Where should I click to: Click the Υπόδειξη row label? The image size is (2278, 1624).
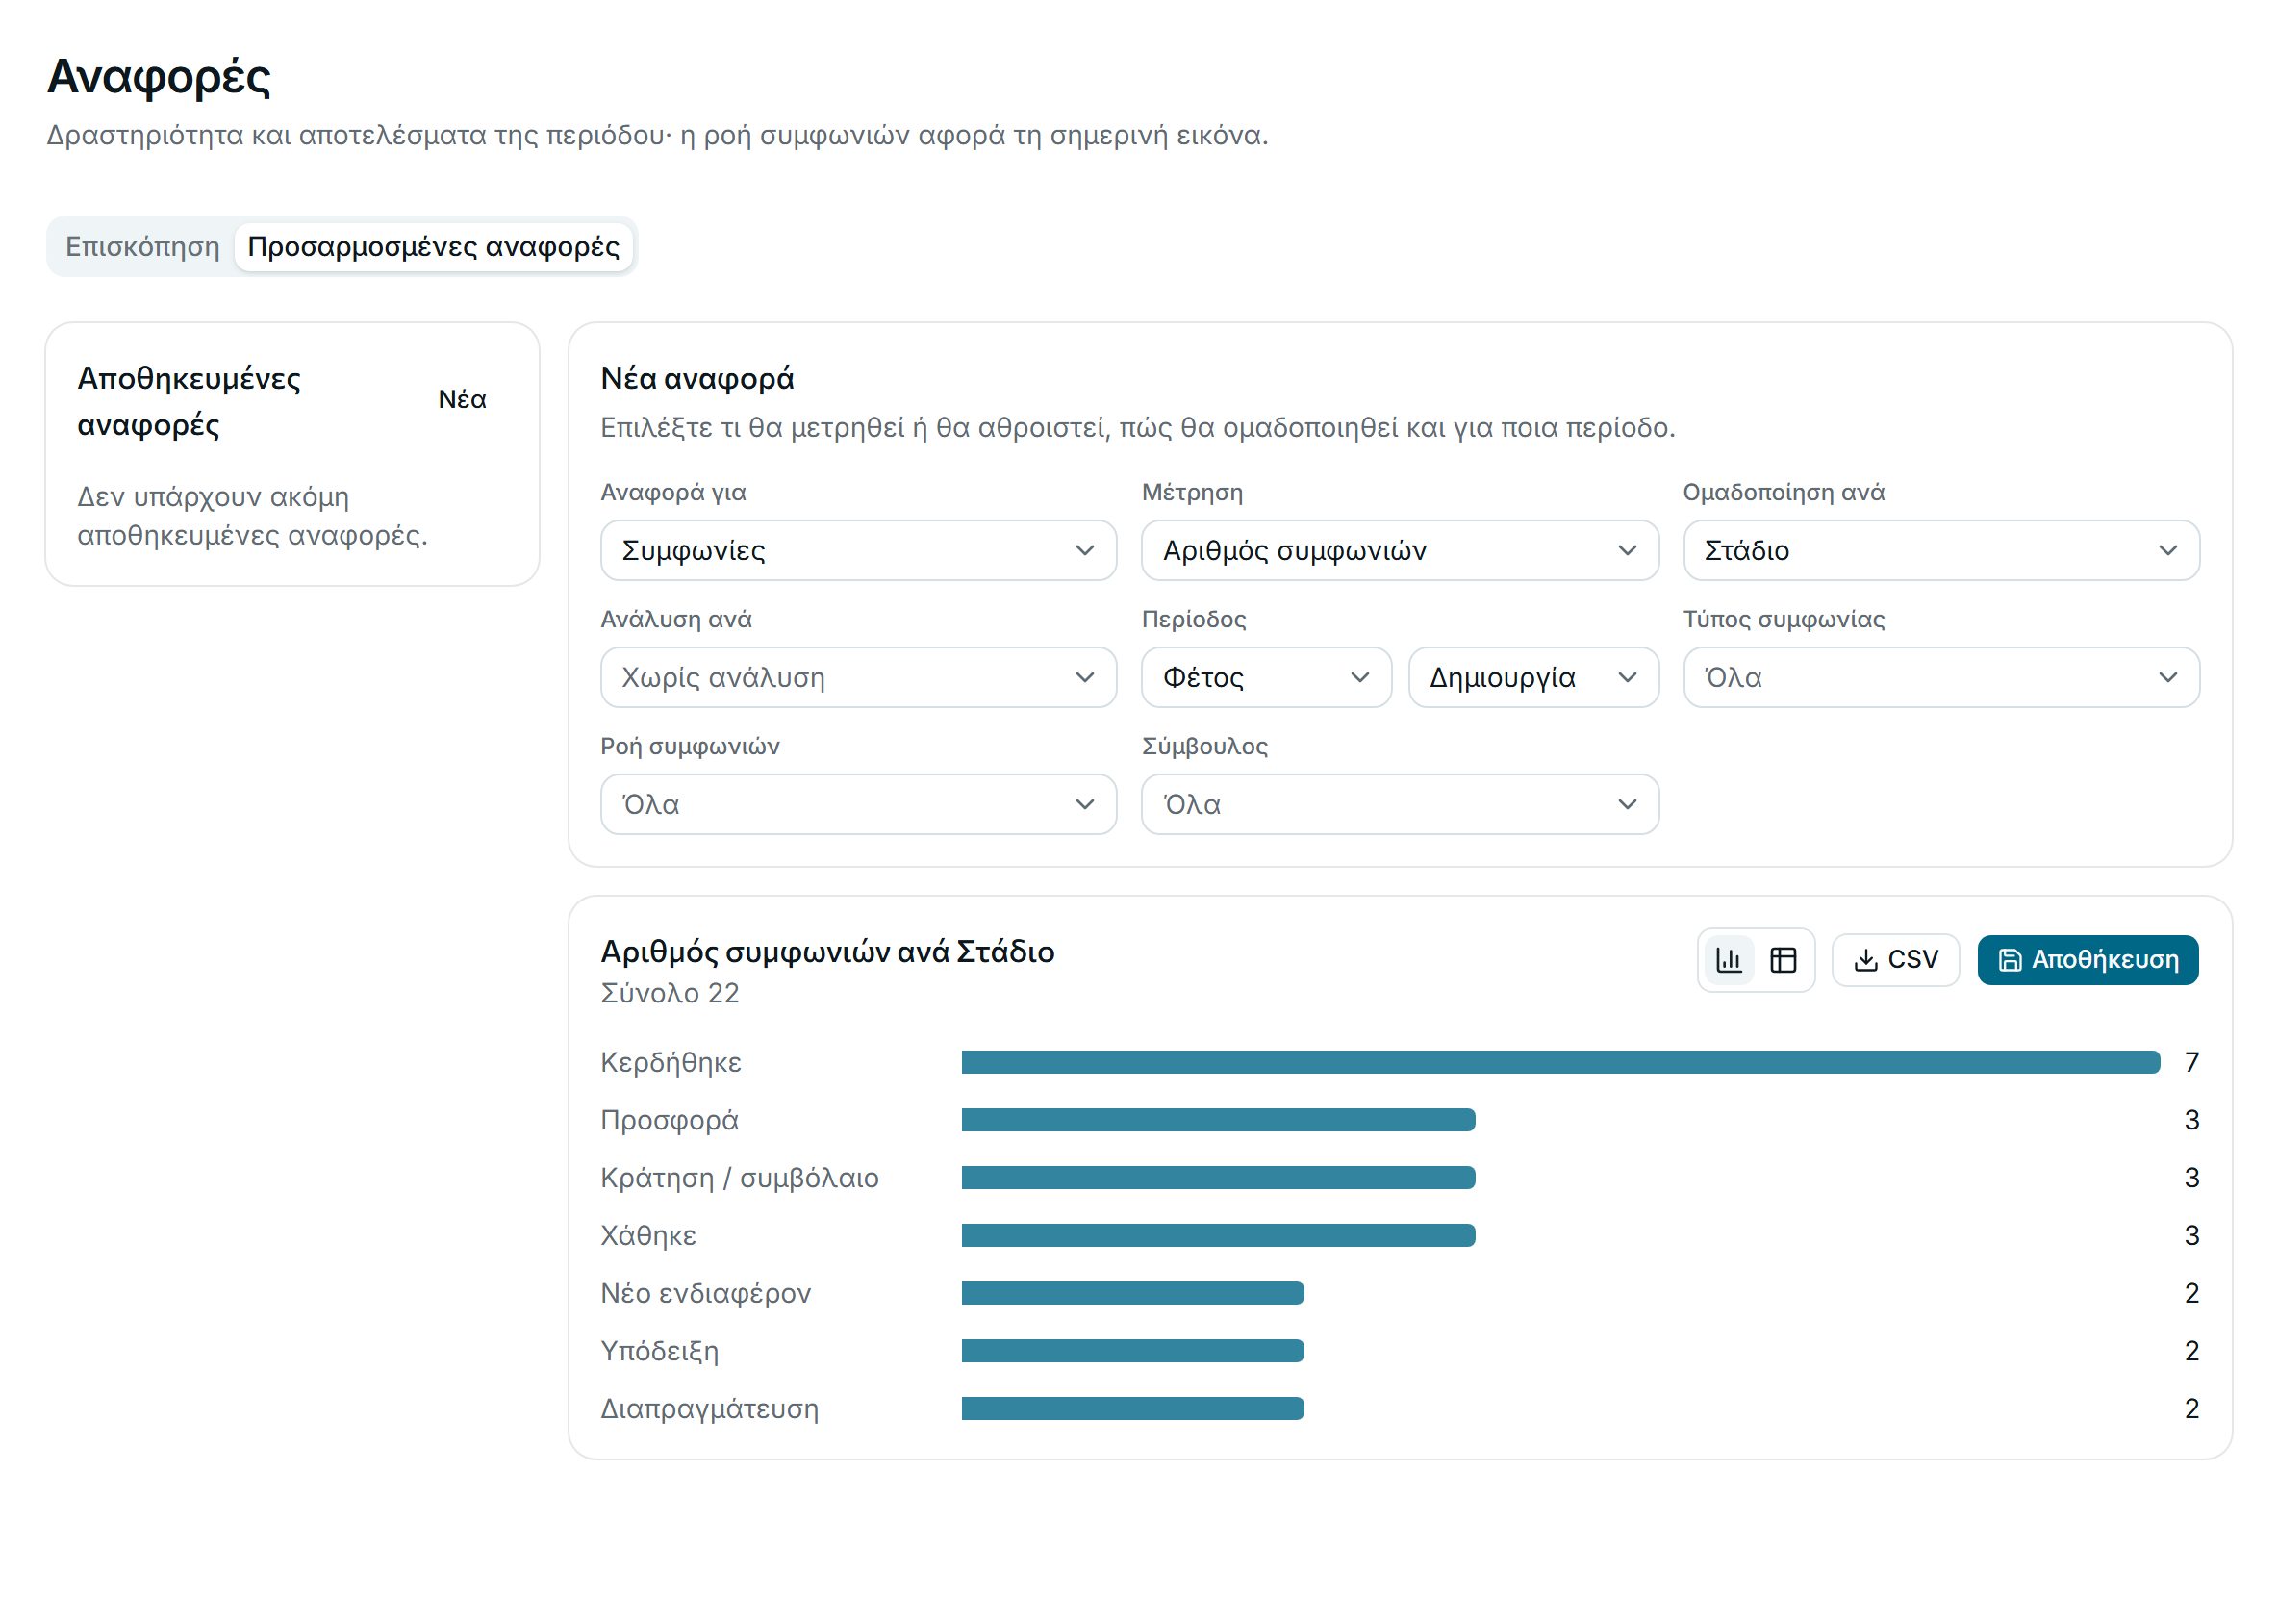click(x=659, y=1351)
